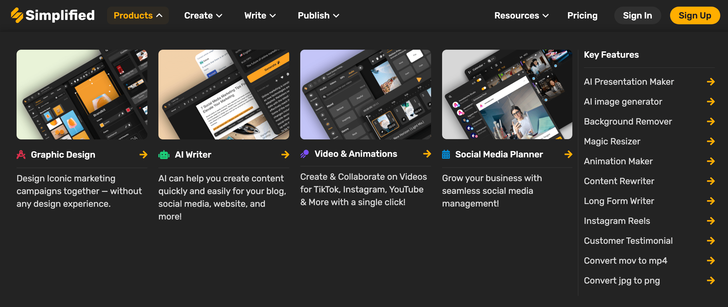Select AI Presentation Maker feature
The width and height of the screenshot is (728, 307).
click(x=629, y=82)
